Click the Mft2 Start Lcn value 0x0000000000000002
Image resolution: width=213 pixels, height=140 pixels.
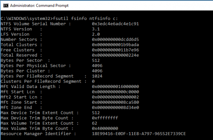(x=115, y=97)
